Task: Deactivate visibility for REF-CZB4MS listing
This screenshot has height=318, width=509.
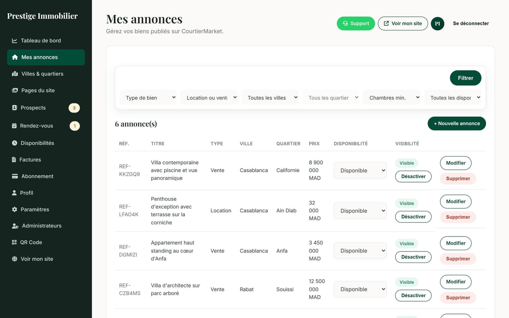Action: pyautogui.click(x=413, y=295)
